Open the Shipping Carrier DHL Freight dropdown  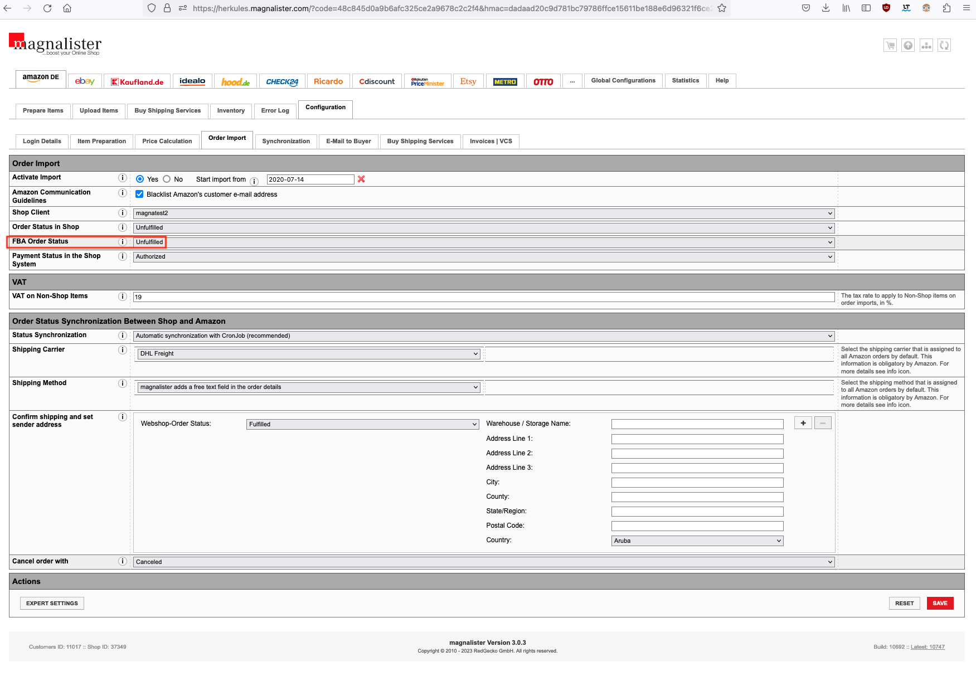point(308,354)
